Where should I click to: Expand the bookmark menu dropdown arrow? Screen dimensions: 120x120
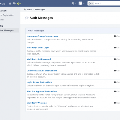pyautogui.click(x=75, y=4)
